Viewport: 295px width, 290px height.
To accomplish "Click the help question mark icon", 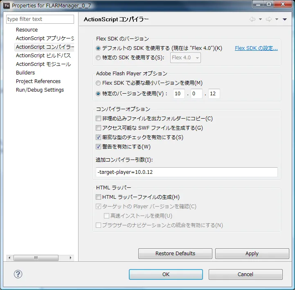I will (18, 274).
